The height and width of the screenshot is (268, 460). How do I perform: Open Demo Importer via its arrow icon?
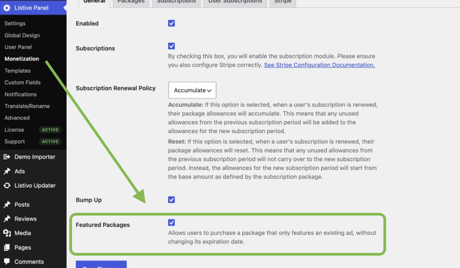point(7,157)
